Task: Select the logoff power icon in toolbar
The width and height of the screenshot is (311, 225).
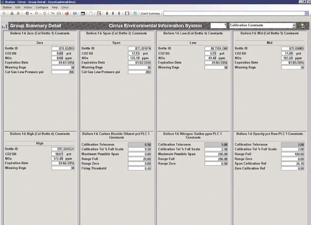Action: click(4, 13)
